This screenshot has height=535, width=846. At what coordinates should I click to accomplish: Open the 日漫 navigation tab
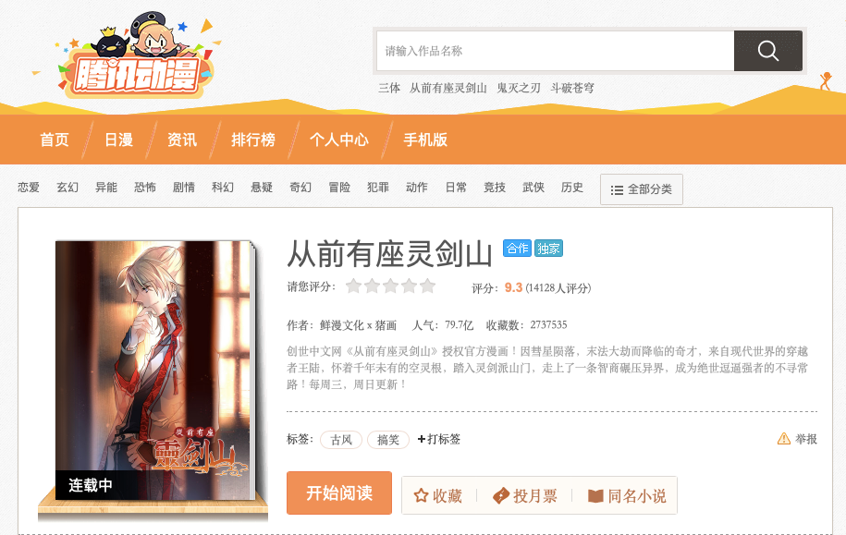(x=118, y=140)
